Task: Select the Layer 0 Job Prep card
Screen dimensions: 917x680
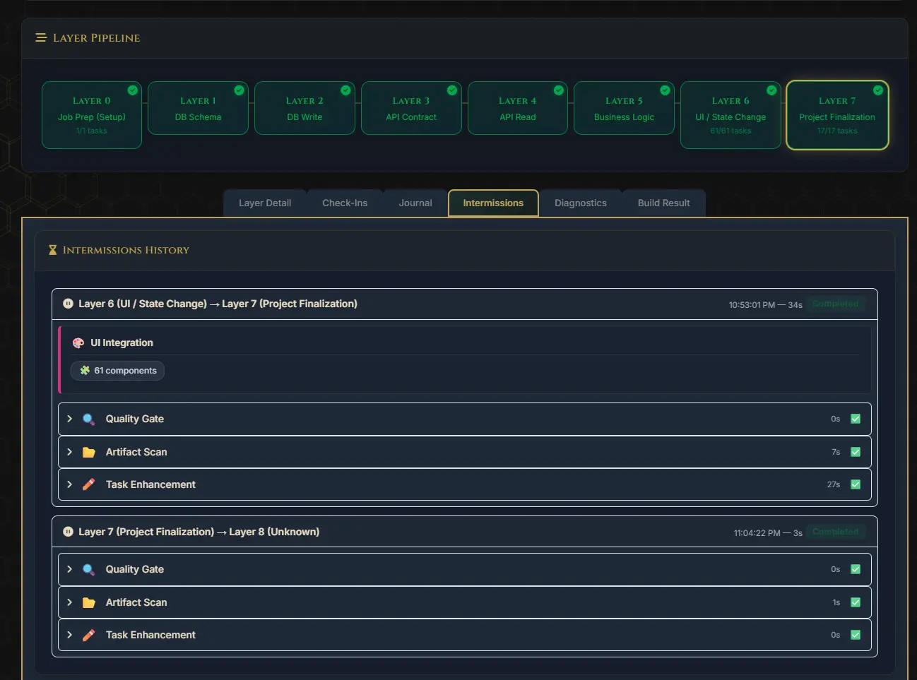Action: [92, 115]
